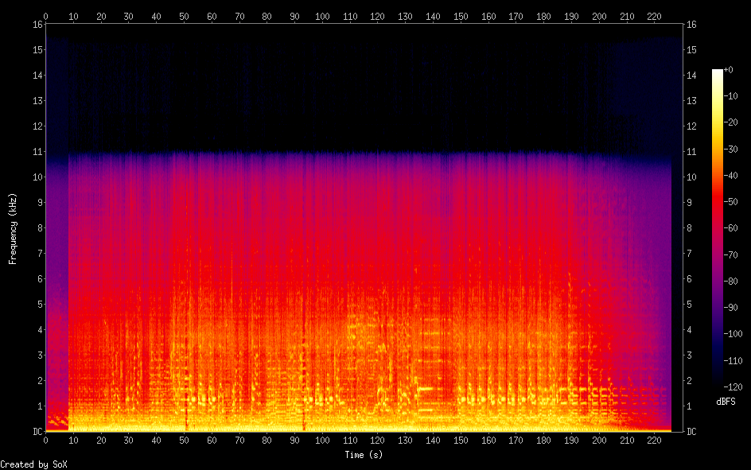The image size is (751, 470).
Task: Select the "-20" legend value
Action: [731, 122]
